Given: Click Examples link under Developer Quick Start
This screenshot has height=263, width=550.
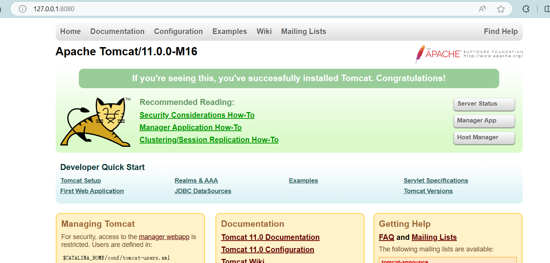Looking at the screenshot, I should [x=303, y=180].
